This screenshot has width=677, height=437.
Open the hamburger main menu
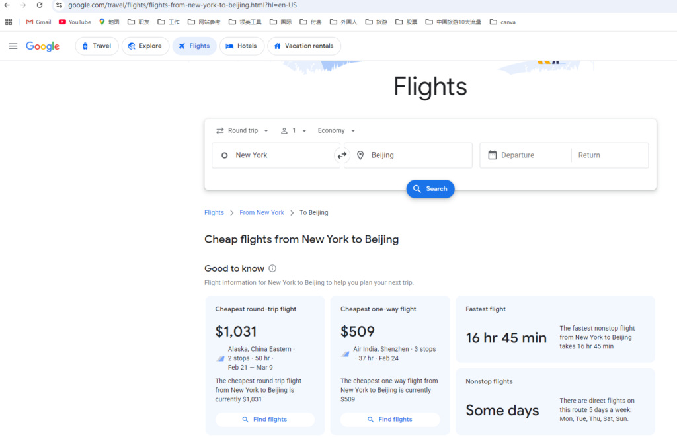(x=13, y=46)
